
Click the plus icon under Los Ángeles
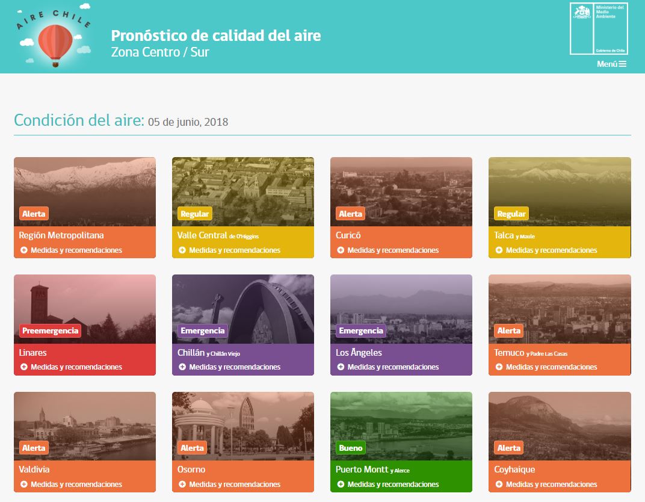(x=341, y=367)
